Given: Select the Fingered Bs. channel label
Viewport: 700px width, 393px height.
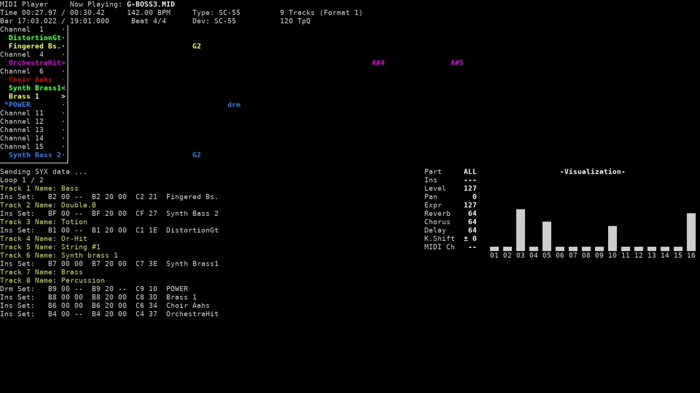Looking at the screenshot, I should point(35,46).
